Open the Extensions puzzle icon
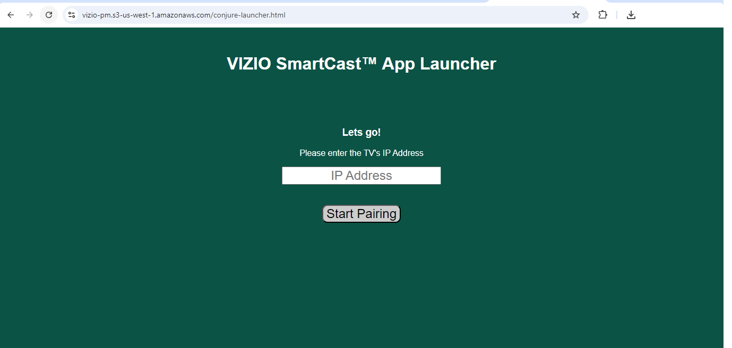The height and width of the screenshot is (348, 732). click(x=602, y=15)
